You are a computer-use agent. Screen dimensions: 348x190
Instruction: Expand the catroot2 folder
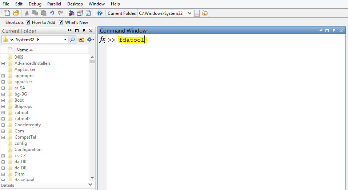click(3, 119)
